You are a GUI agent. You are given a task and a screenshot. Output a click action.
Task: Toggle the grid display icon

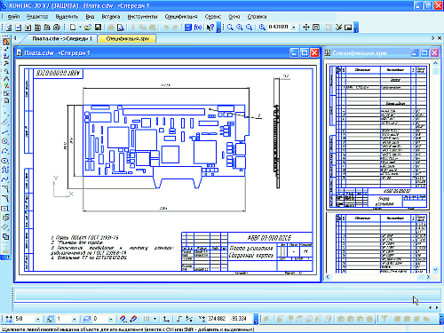point(147,319)
